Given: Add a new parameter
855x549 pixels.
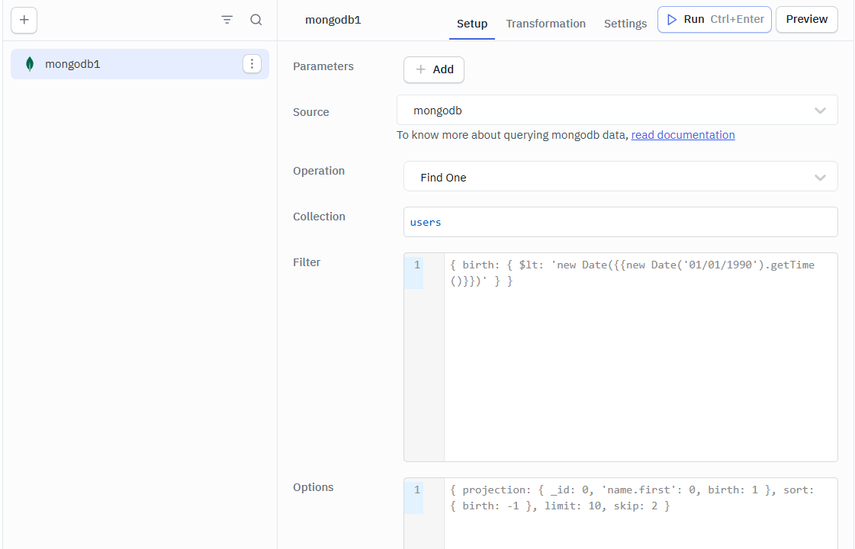Looking at the screenshot, I should (433, 69).
